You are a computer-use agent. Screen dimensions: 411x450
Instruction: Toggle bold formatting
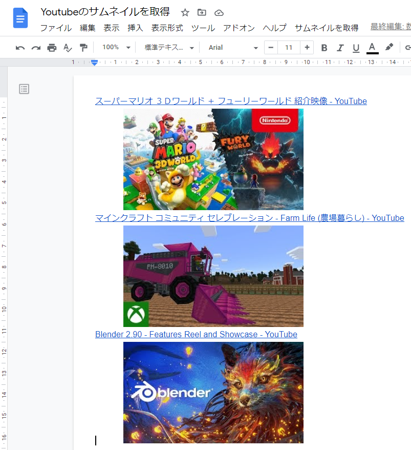(x=324, y=48)
